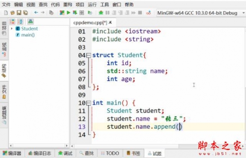Screen dimensions: 246x158
Task: Collapse the main function fold at line 10
Action: point(89,103)
